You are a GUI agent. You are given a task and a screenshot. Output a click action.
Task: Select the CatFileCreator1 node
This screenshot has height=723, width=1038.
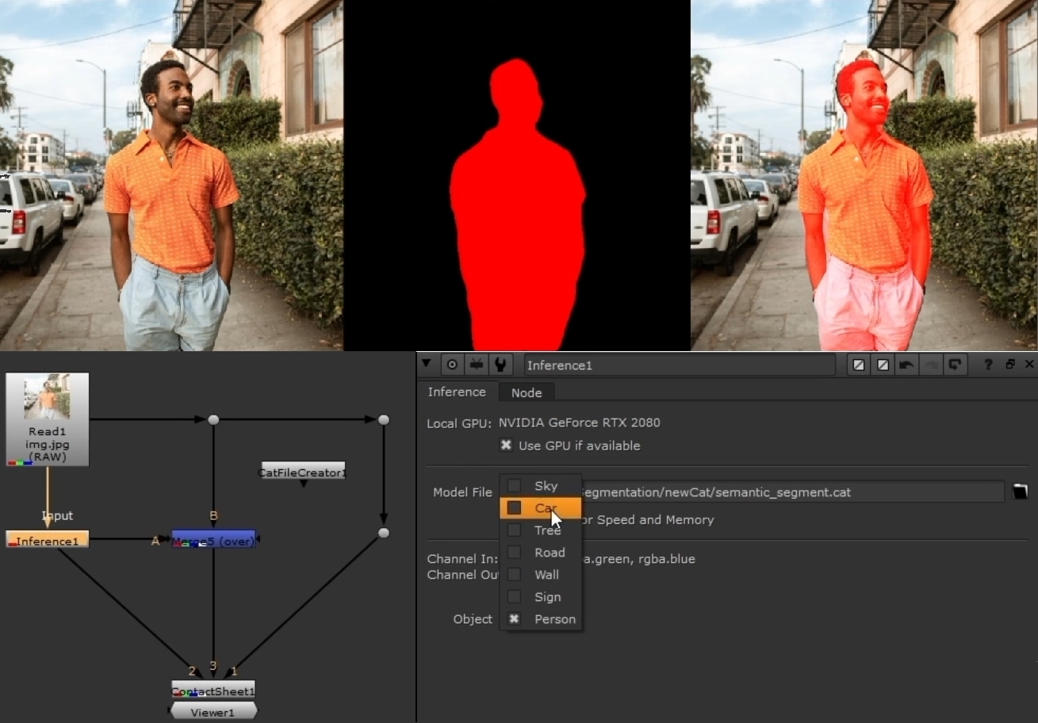(x=303, y=472)
